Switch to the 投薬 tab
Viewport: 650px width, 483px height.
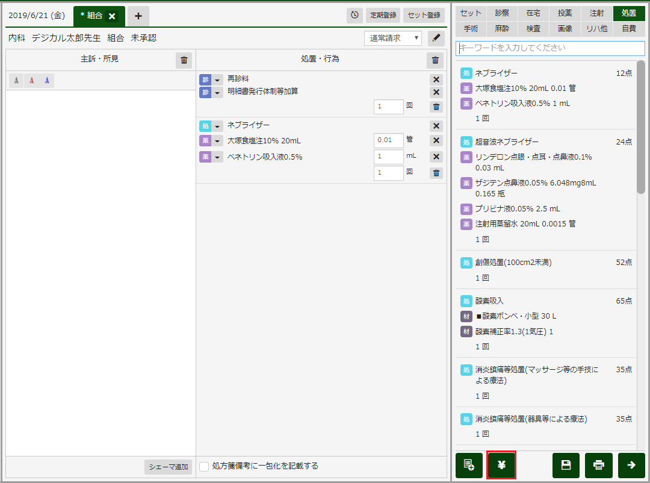coord(565,13)
